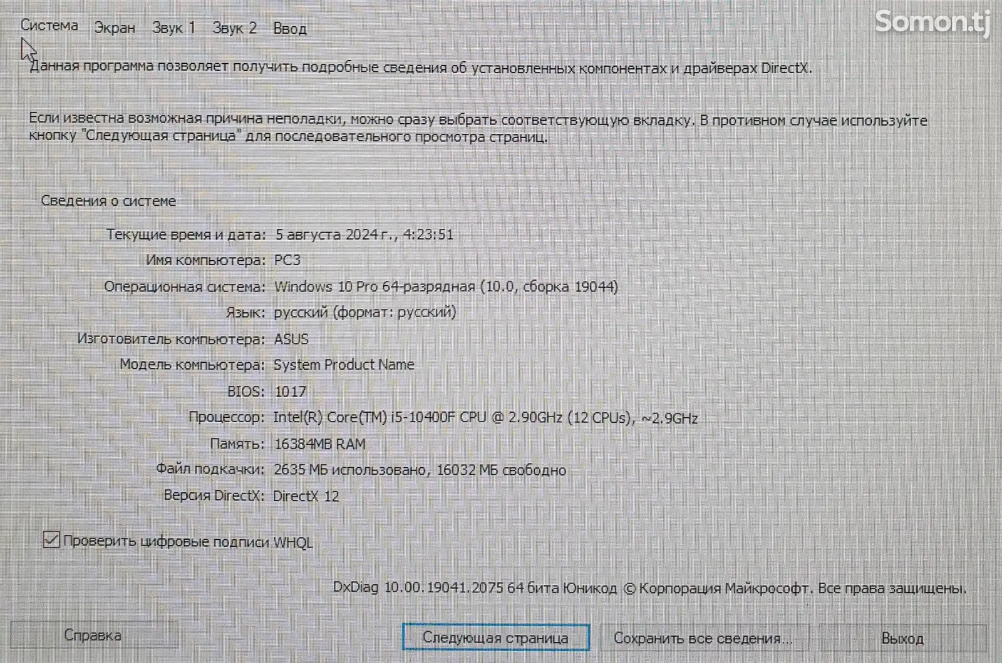
Task: Click the language value русский
Action: [365, 312]
